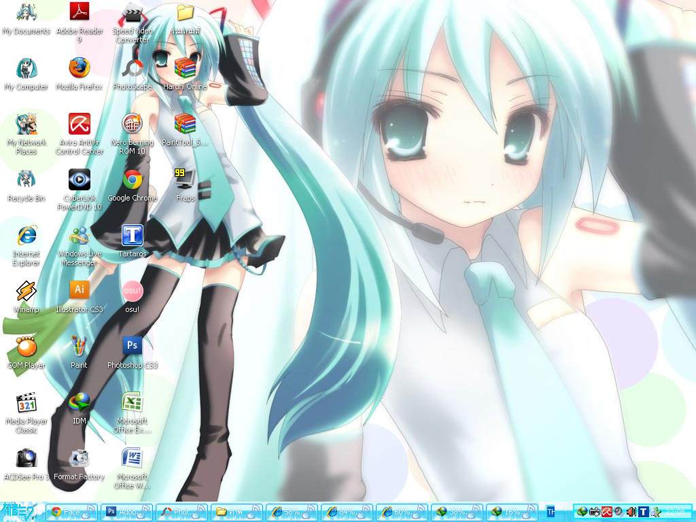Launch Adobe Reader 9 from the desktop

[80, 22]
